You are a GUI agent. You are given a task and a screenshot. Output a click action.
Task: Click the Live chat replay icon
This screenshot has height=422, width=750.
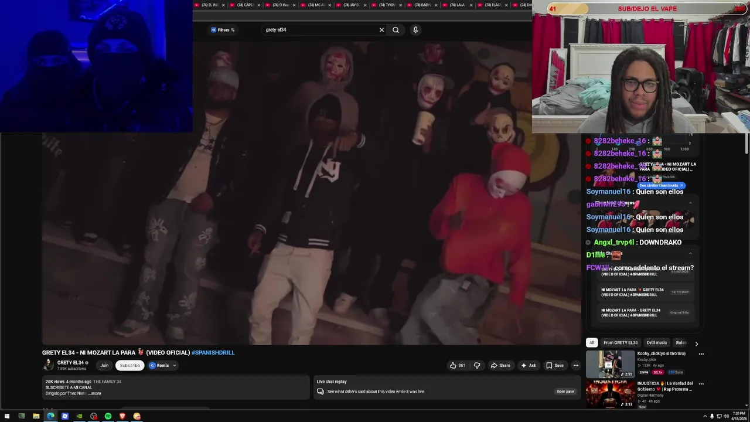pyautogui.click(x=321, y=392)
